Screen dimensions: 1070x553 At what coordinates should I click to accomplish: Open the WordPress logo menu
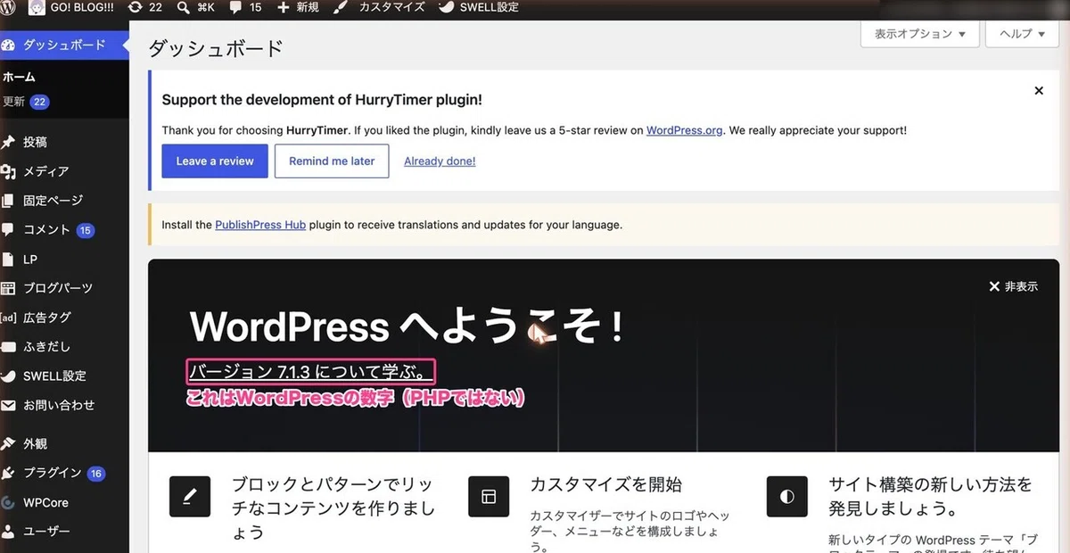[x=8, y=7]
